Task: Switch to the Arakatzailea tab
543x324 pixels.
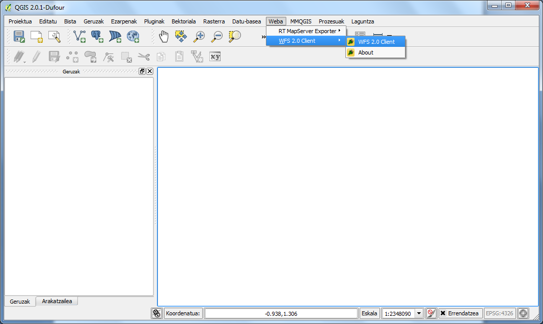Action: tap(57, 301)
